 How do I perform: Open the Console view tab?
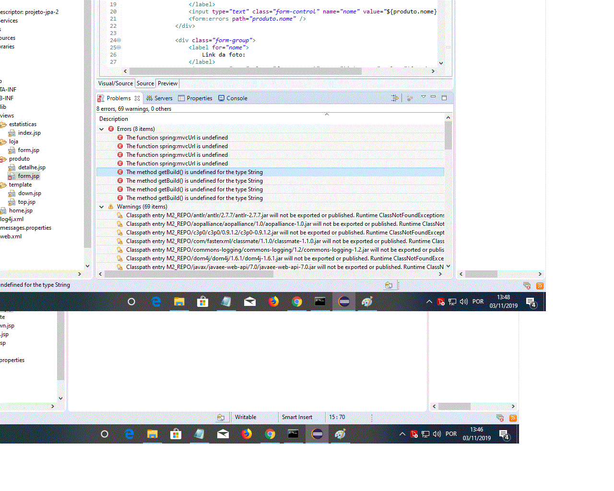[233, 98]
